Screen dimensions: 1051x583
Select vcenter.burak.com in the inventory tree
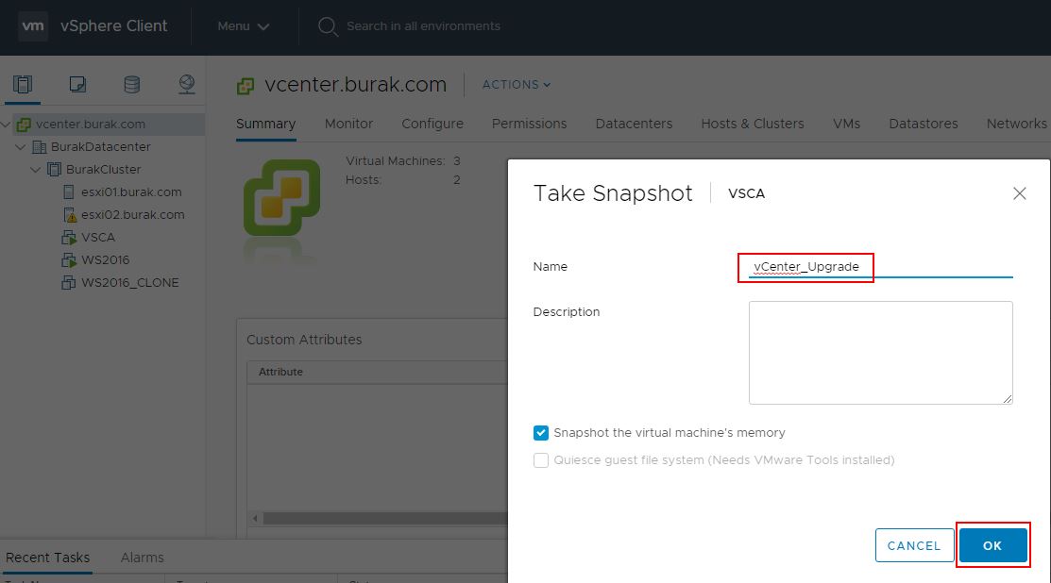(x=91, y=125)
